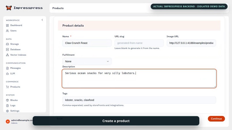Click the Name field with Claw Crunch Feast
This screenshot has height=130, width=232.
pyautogui.click(x=87, y=43)
